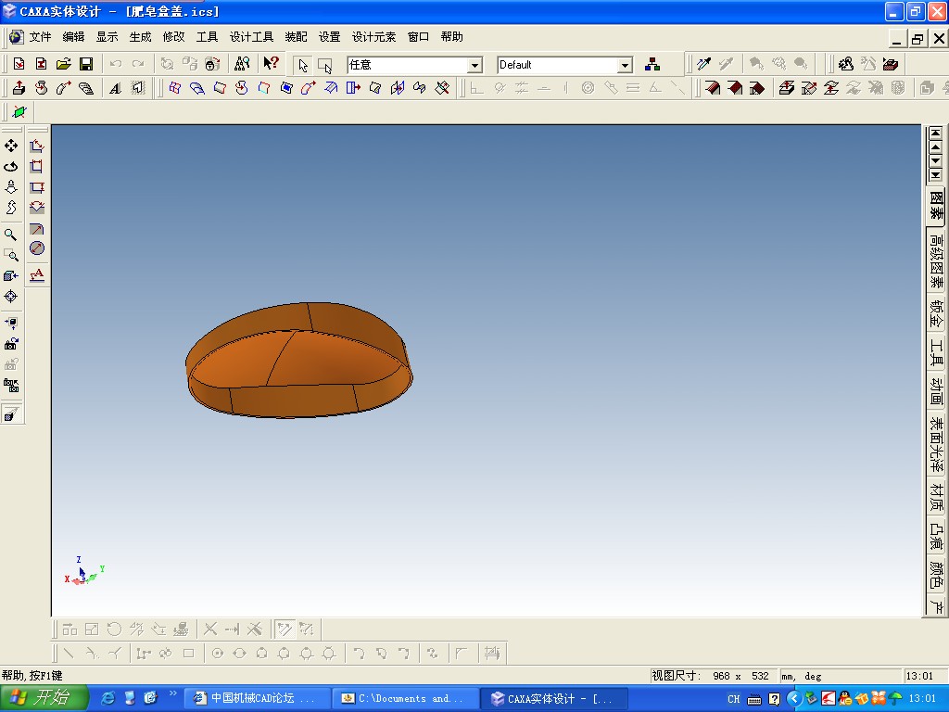Switch to the 颜色 catalog tab
949x712 pixels.
[936, 575]
